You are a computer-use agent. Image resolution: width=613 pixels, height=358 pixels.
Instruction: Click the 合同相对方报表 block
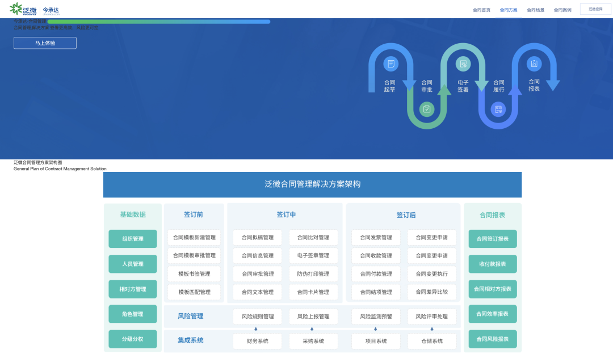click(493, 289)
